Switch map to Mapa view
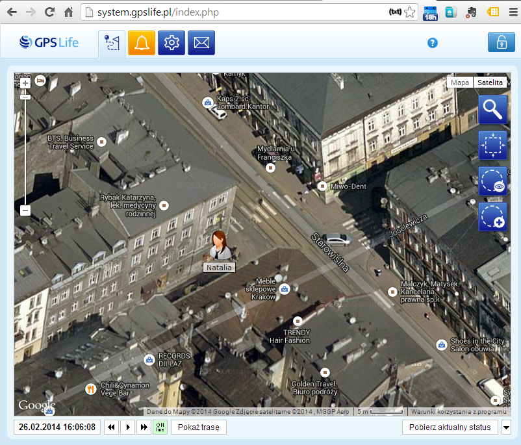 [x=460, y=83]
